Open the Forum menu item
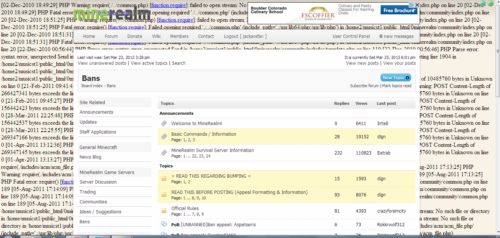Screen dimensions: 500x238 coord(111,36)
